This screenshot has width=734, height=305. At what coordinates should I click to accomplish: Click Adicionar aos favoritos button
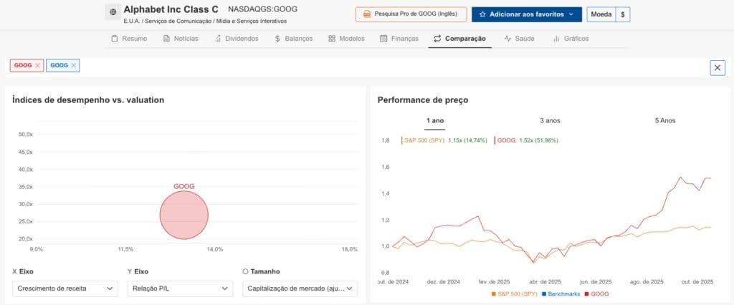[x=527, y=14]
